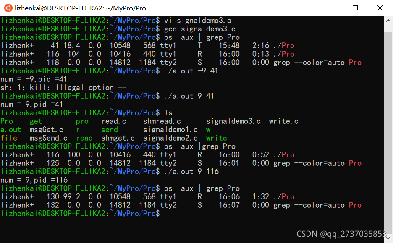Click the './a.out 9 116' command

(191, 172)
